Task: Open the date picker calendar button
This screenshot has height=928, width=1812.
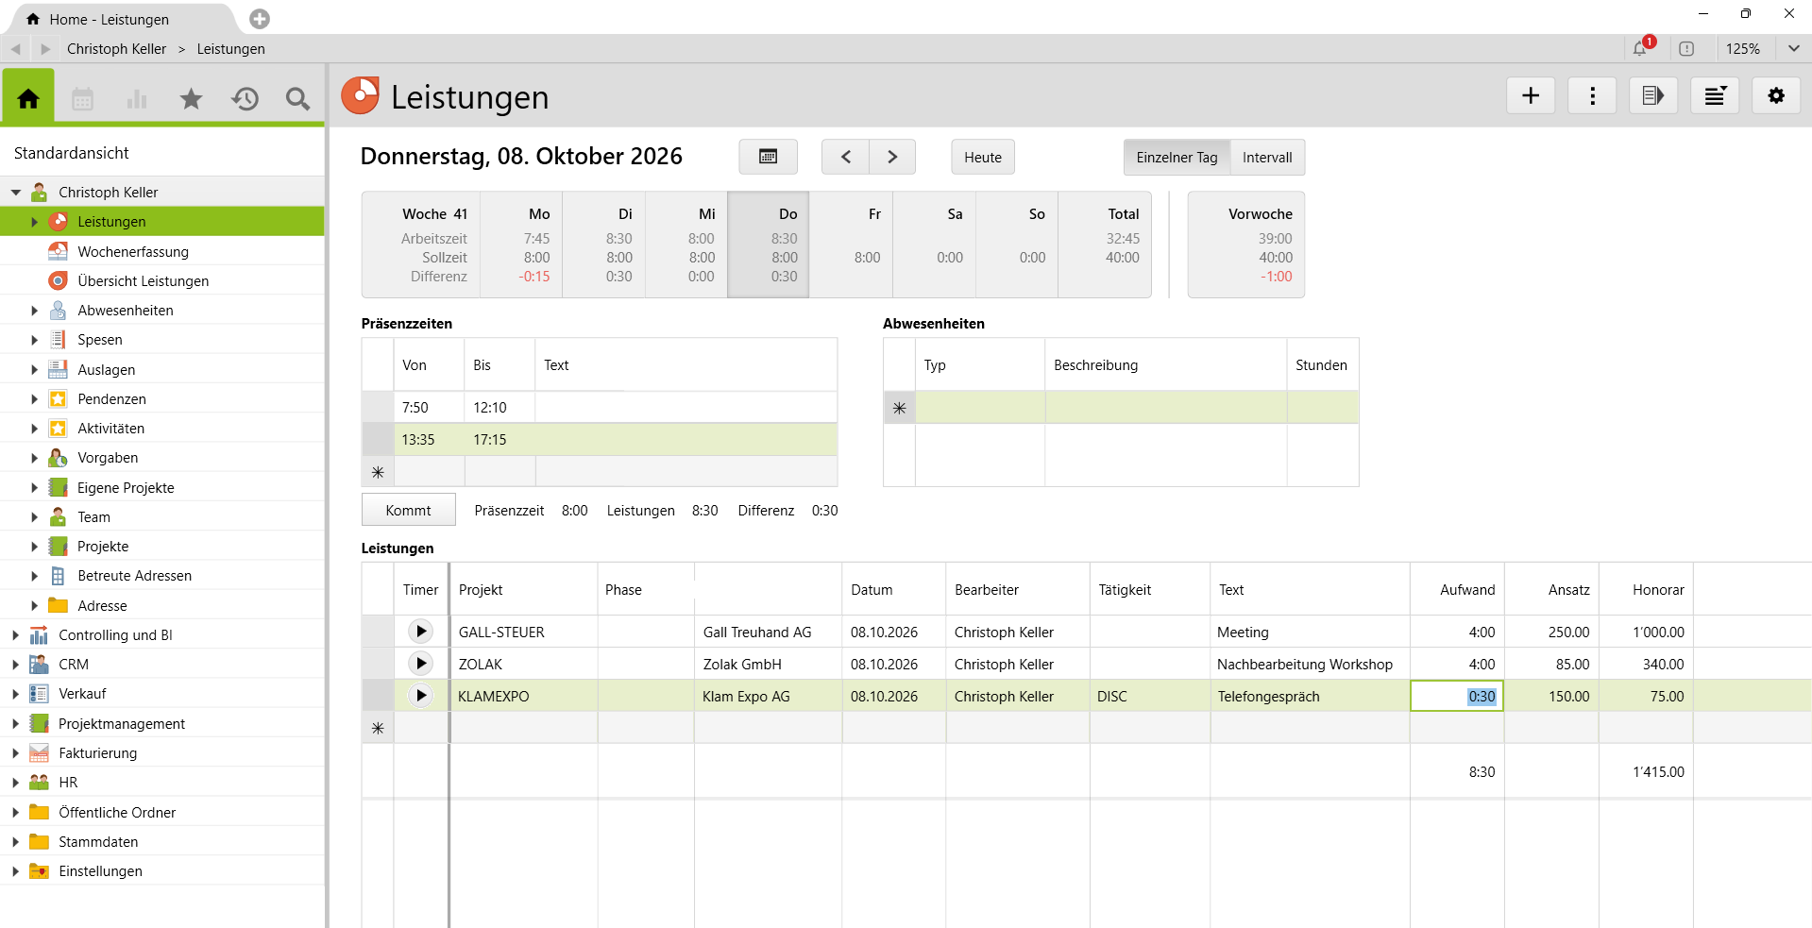Action: coord(768,157)
